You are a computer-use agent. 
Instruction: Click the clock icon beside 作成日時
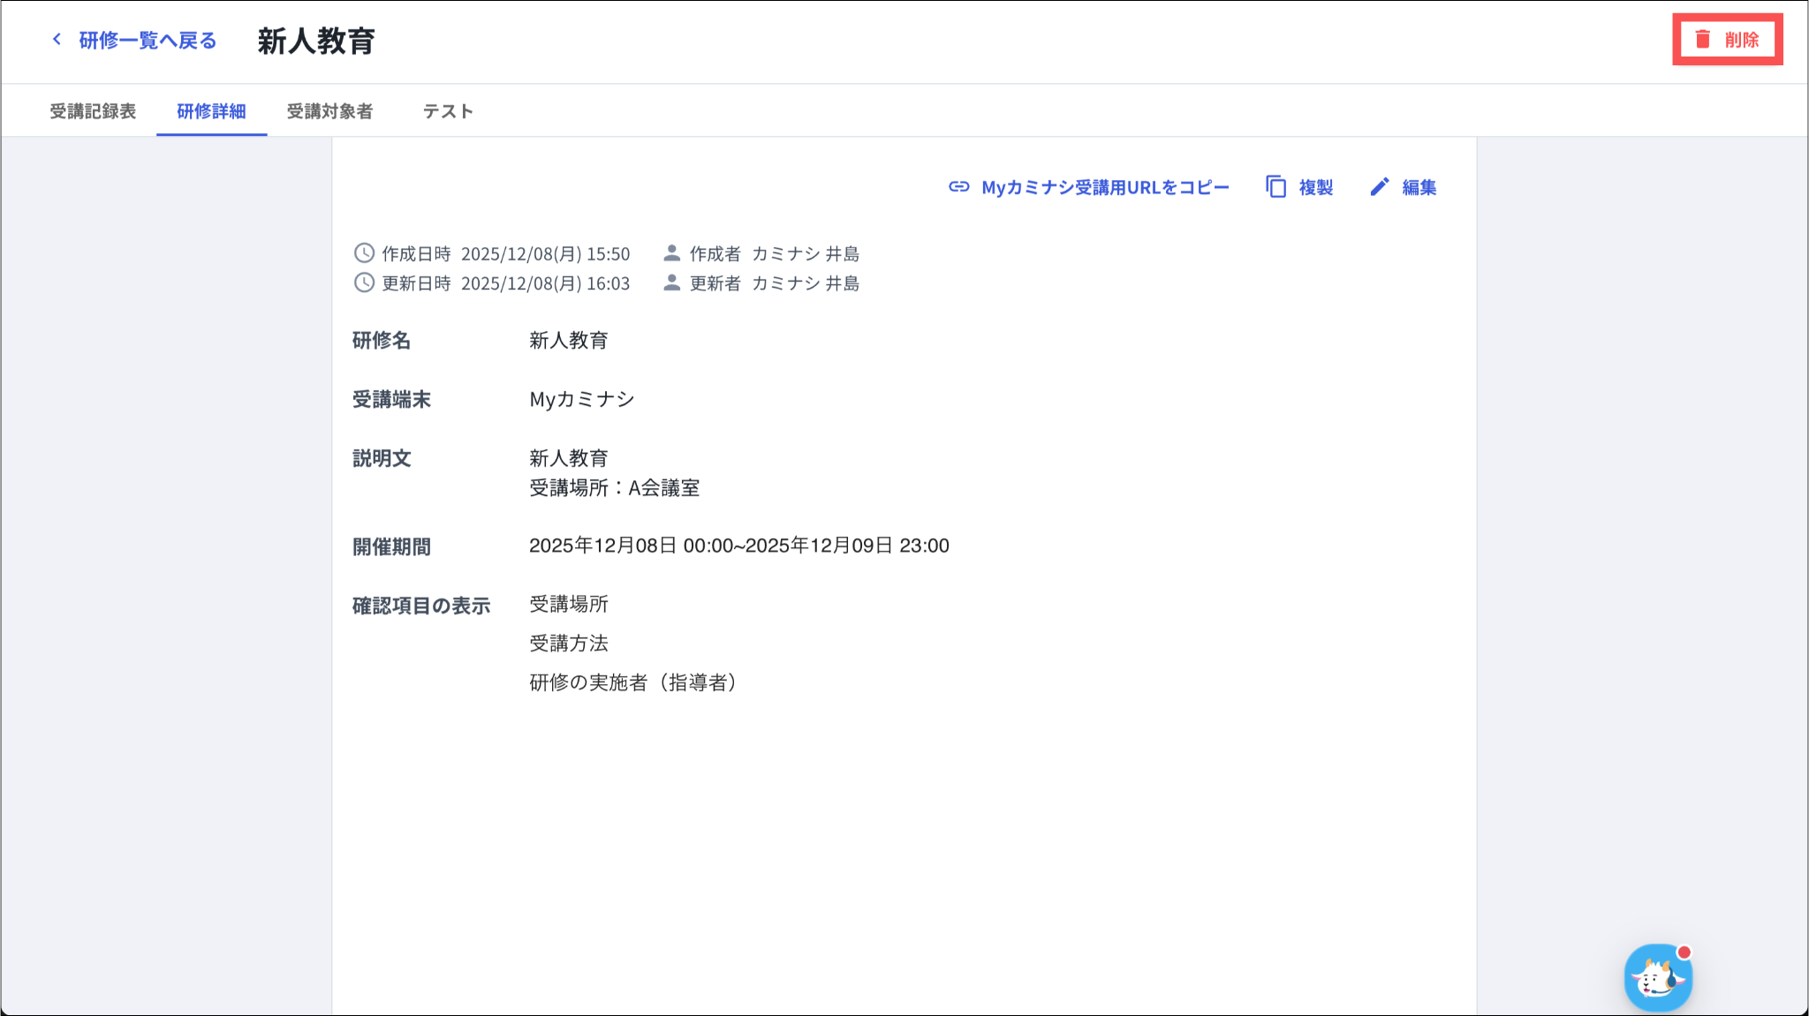364,253
